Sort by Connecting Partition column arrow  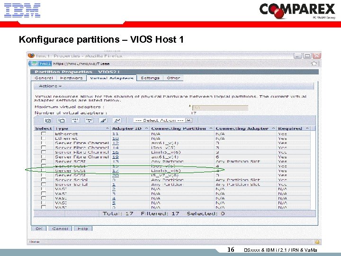[x=211, y=128]
